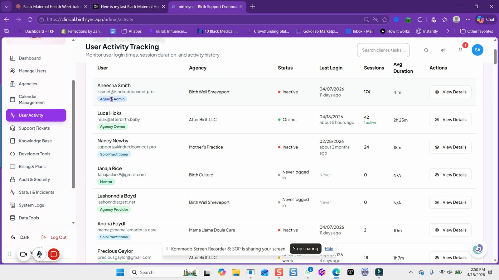Open the notifications bell icon

460,50
